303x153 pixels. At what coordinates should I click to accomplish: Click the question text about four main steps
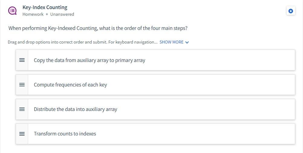click(98, 28)
